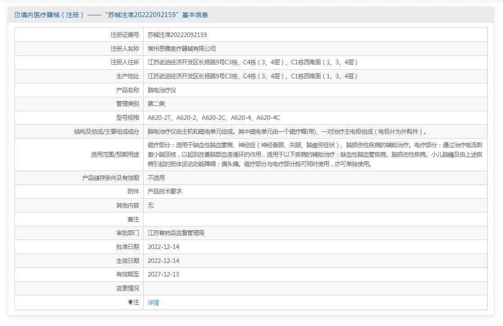Click the 管理类别 label

128,104
